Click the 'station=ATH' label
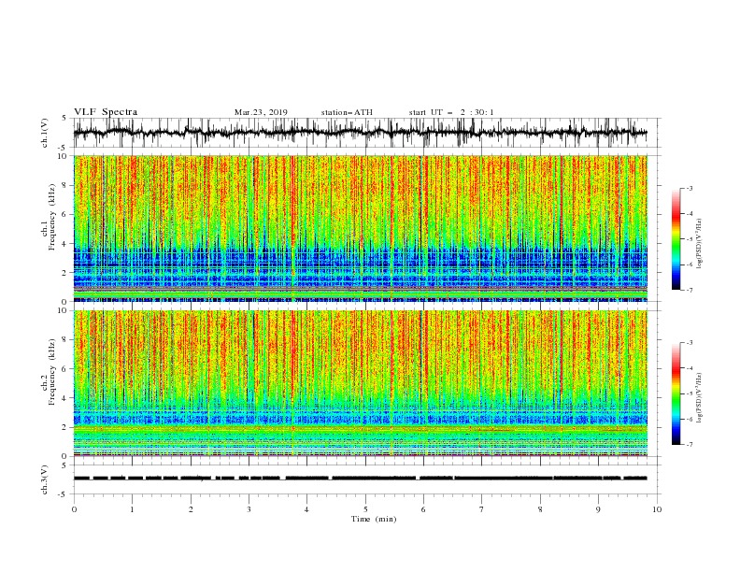Image resolution: width=740 pixels, height=572 pixels. pyautogui.click(x=347, y=112)
